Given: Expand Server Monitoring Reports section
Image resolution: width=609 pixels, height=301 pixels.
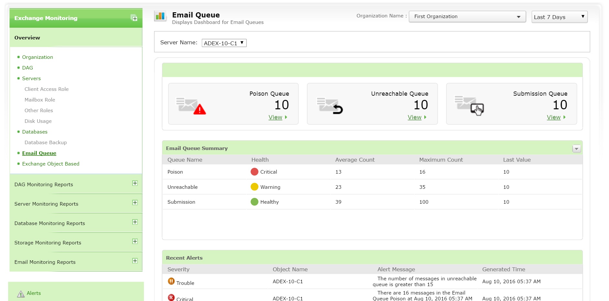Looking at the screenshot, I should [135, 203].
